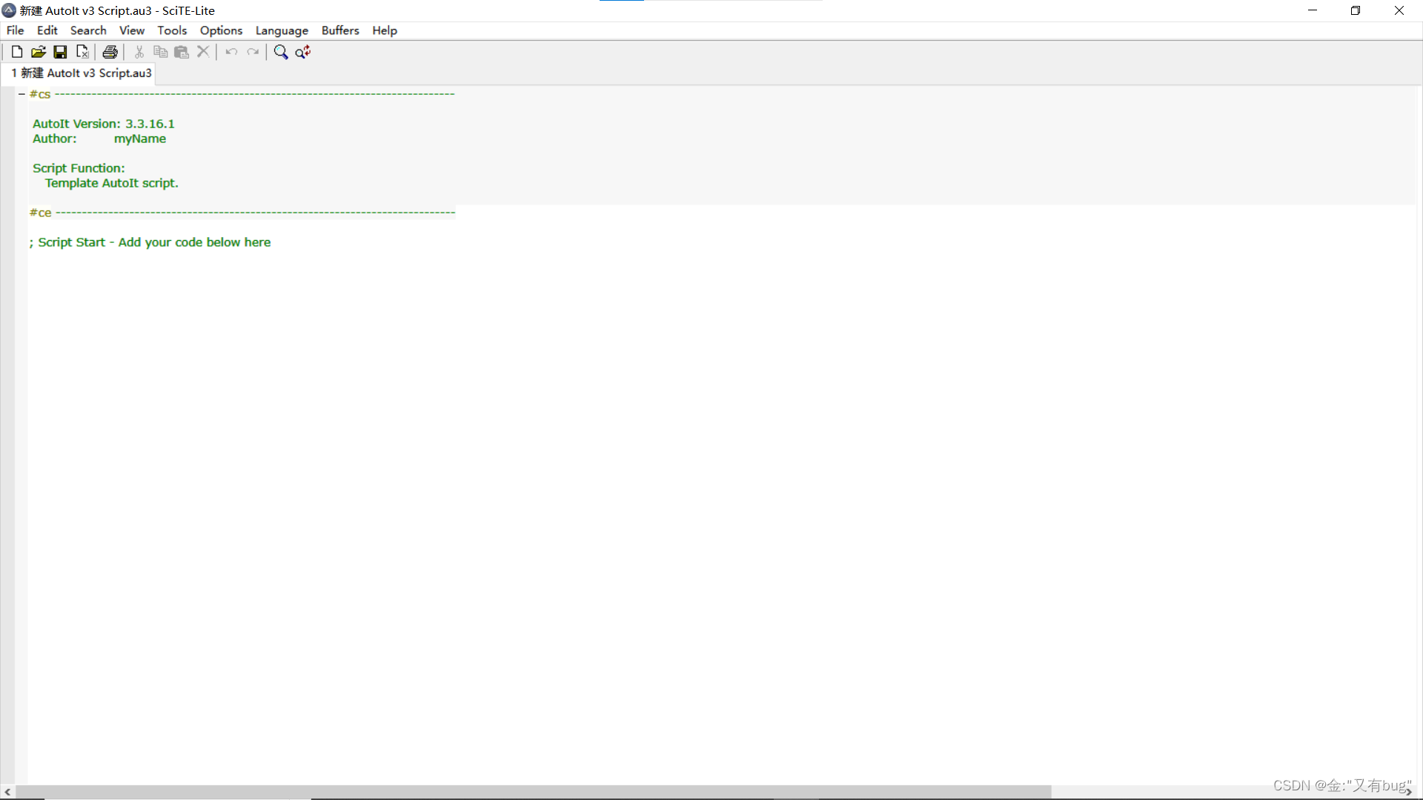Open the Buffers menu
This screenshot has width=1423, height=800.
click(339, 30)
